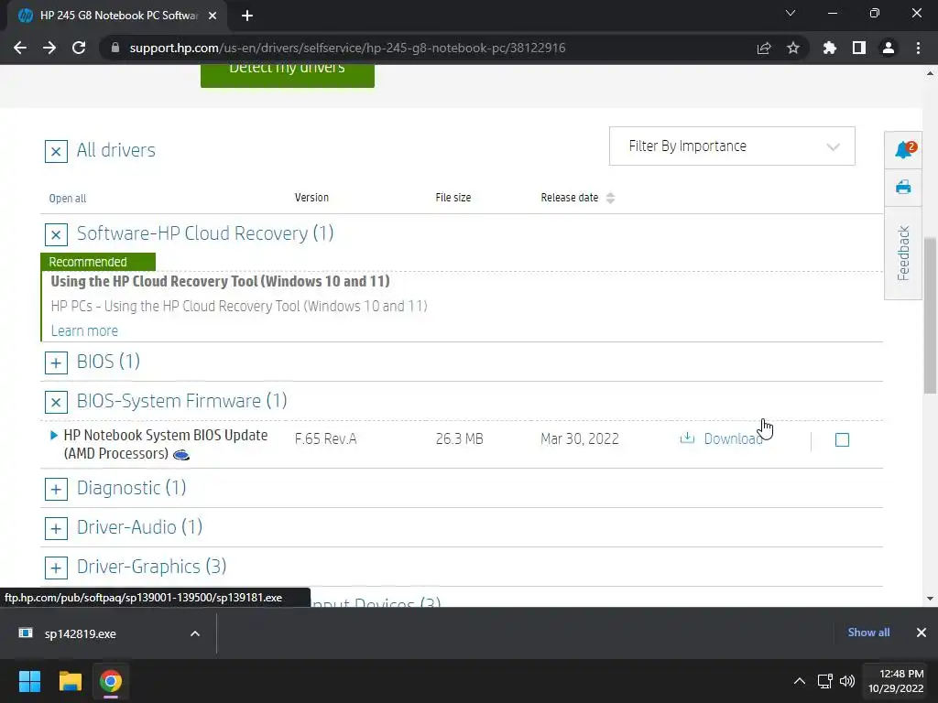Expand the BIOS (1) category
This screenshot has height=703, width=938.
point(56,362)
